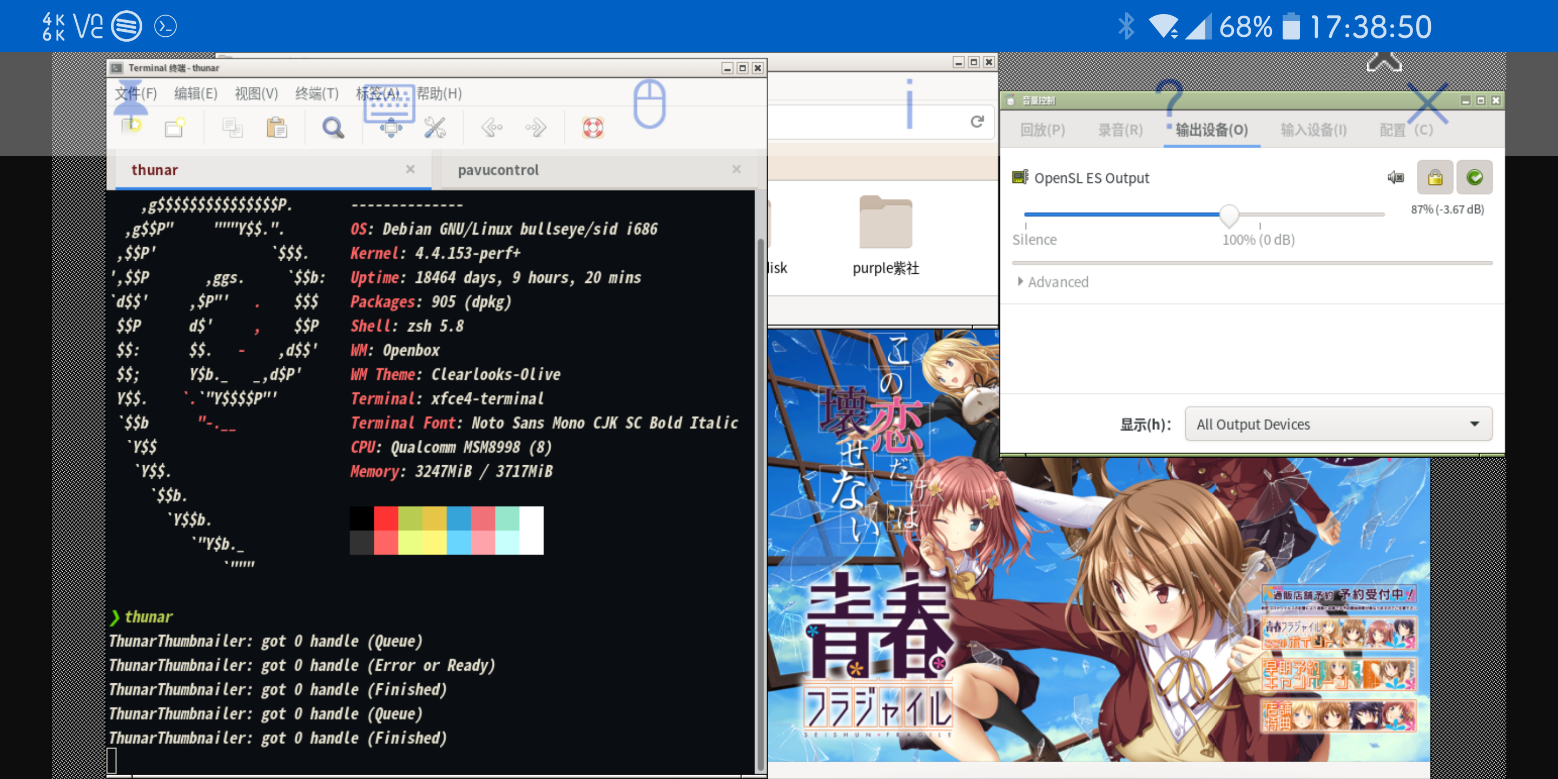
Task: Tap the VNC pin overlay icon
Action: point(130,98)
